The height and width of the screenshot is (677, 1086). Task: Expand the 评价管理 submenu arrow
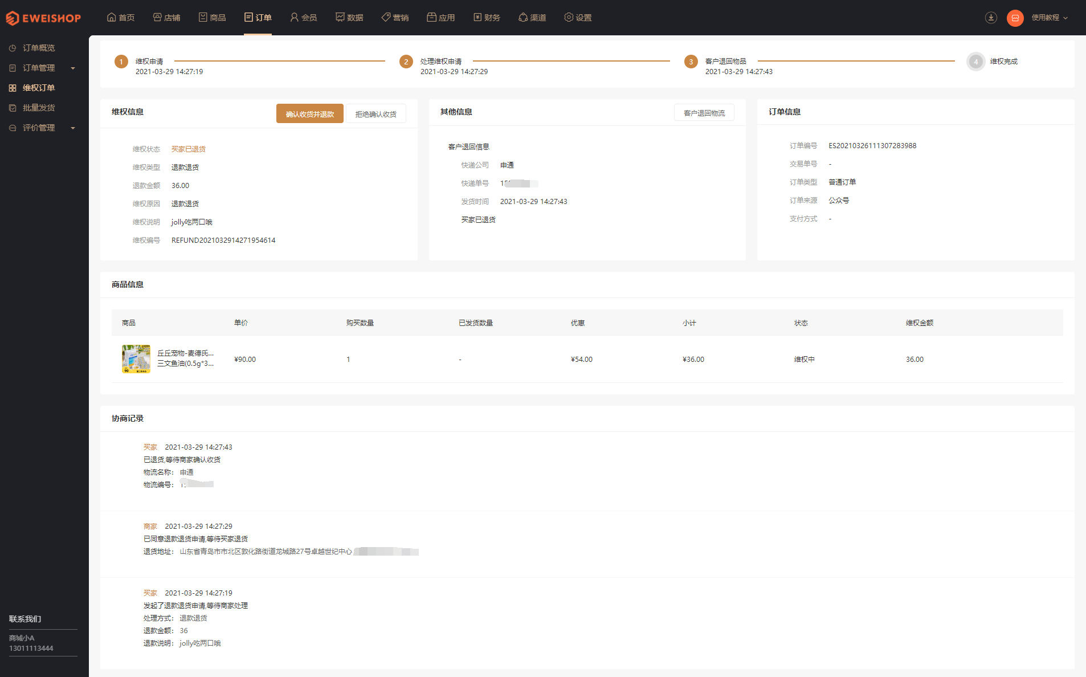(x=73, y=128)
